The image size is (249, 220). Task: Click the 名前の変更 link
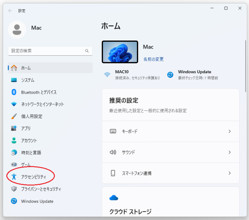click(x=153, y=59)
